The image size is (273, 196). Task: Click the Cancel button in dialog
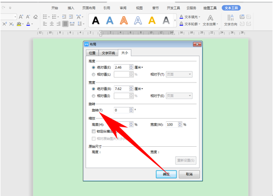tap(189, 174)
